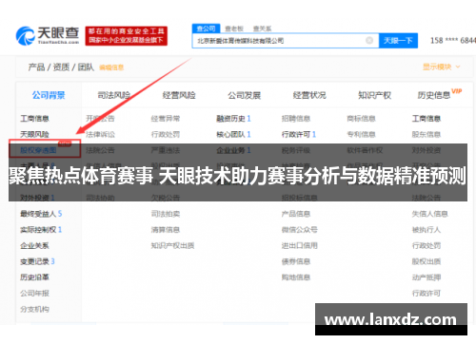Switch to the 查关系 search tab
The image size is (476, 344).
pos(262,29)
